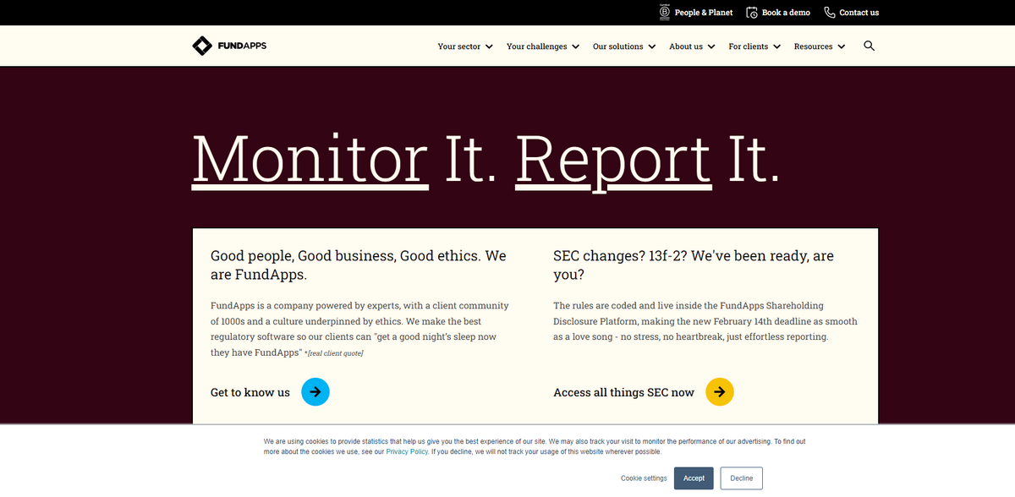Click the Get to know us link
The width and height of the screenshot is (1015, 497).
click(250, 392)
